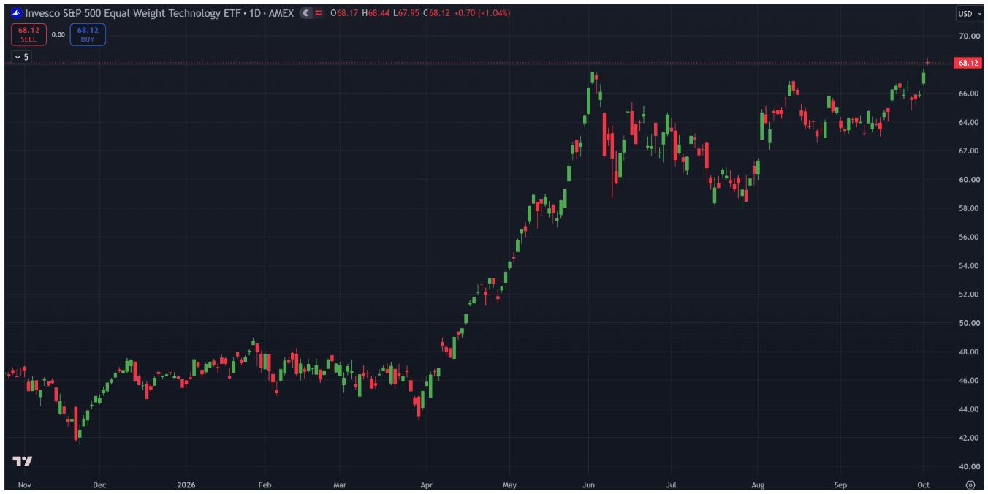Expand the collapsed indicators legend showing 5
988x494 pixels.
click(21, 56)
